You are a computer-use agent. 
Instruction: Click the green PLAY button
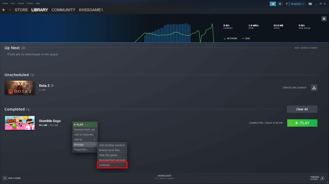[302, 123]
